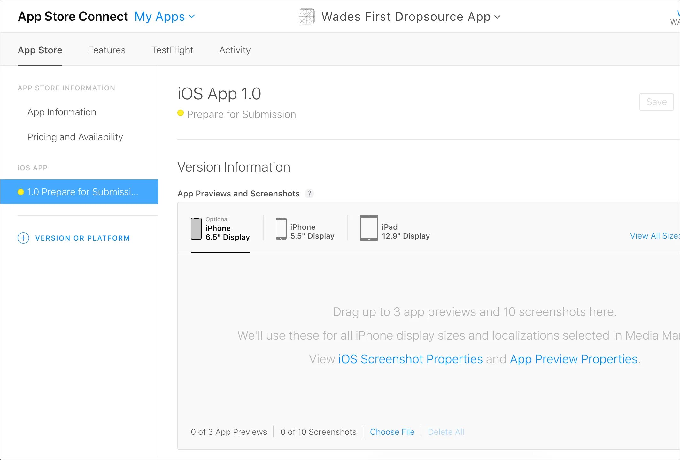The width and height of the screenshot is (680, 460).
Task: Click the iPhone 5.5" device icon
Action: pos(281,229)
